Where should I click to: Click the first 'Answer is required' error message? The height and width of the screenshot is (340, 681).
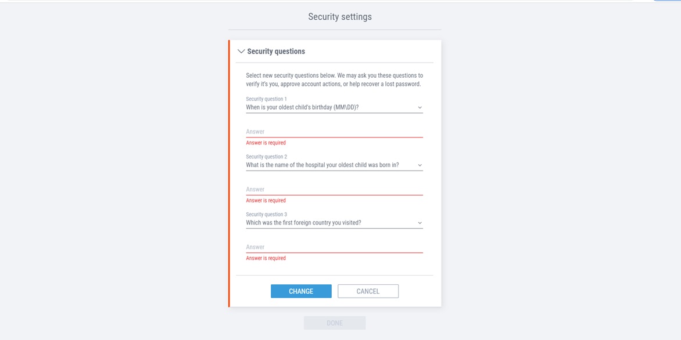[266, 143]
